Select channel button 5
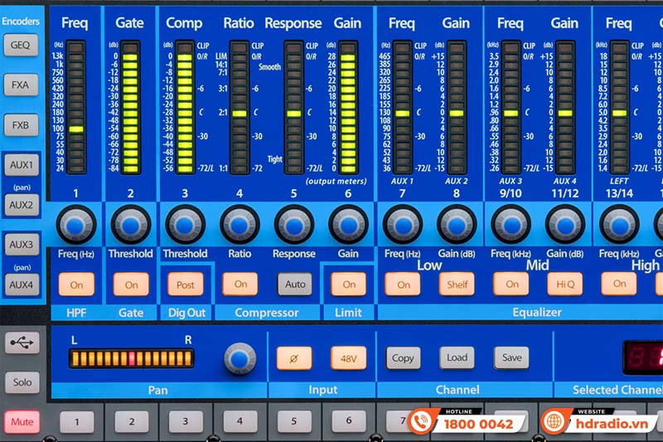This screenshot has width=663, height=442. pyautogui.click(x=294, y=421)
